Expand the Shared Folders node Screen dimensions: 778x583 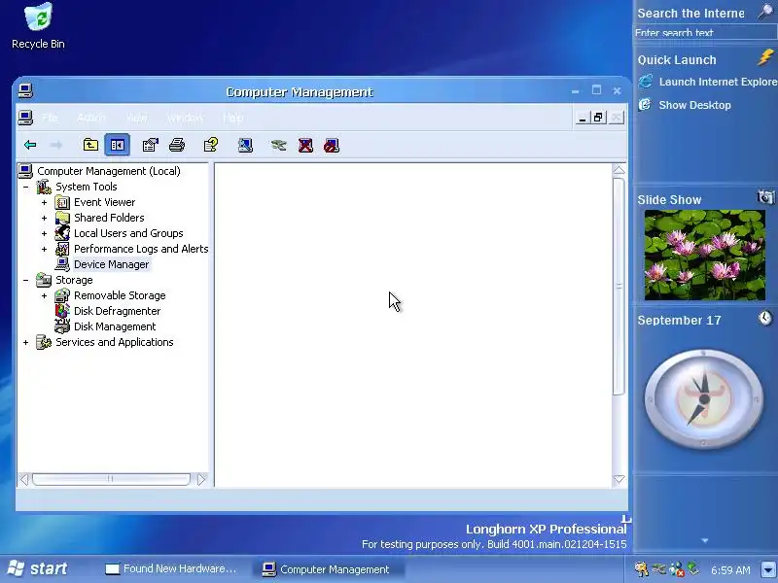pos(44,218)
